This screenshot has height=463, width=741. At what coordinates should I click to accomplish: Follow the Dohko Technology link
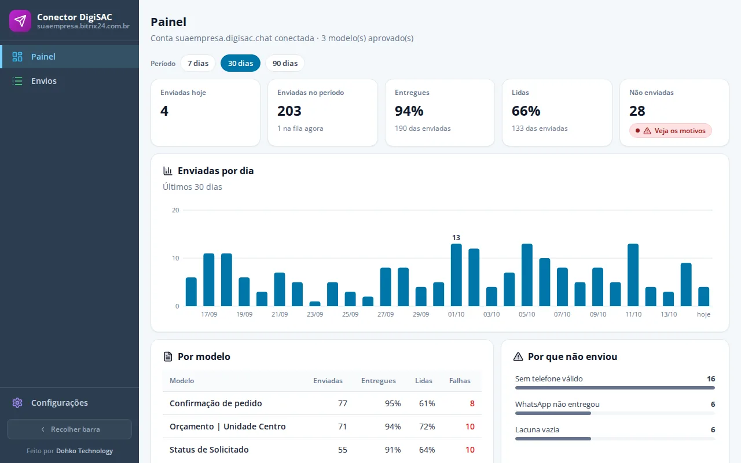click(85, 451)
